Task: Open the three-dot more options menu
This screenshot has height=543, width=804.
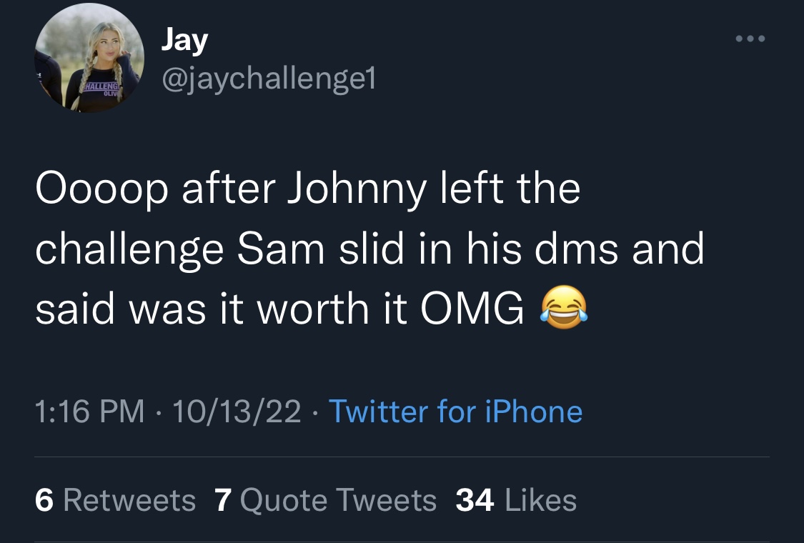Action: pyautogui.click(x=750, y=39)
